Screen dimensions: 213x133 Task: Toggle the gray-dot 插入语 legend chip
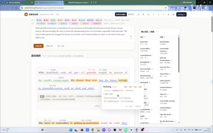click(x=99, y=20)
